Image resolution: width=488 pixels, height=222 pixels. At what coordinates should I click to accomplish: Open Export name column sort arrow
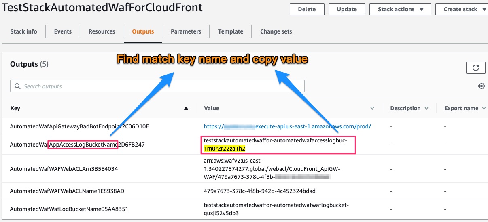(x=484, y=108)
